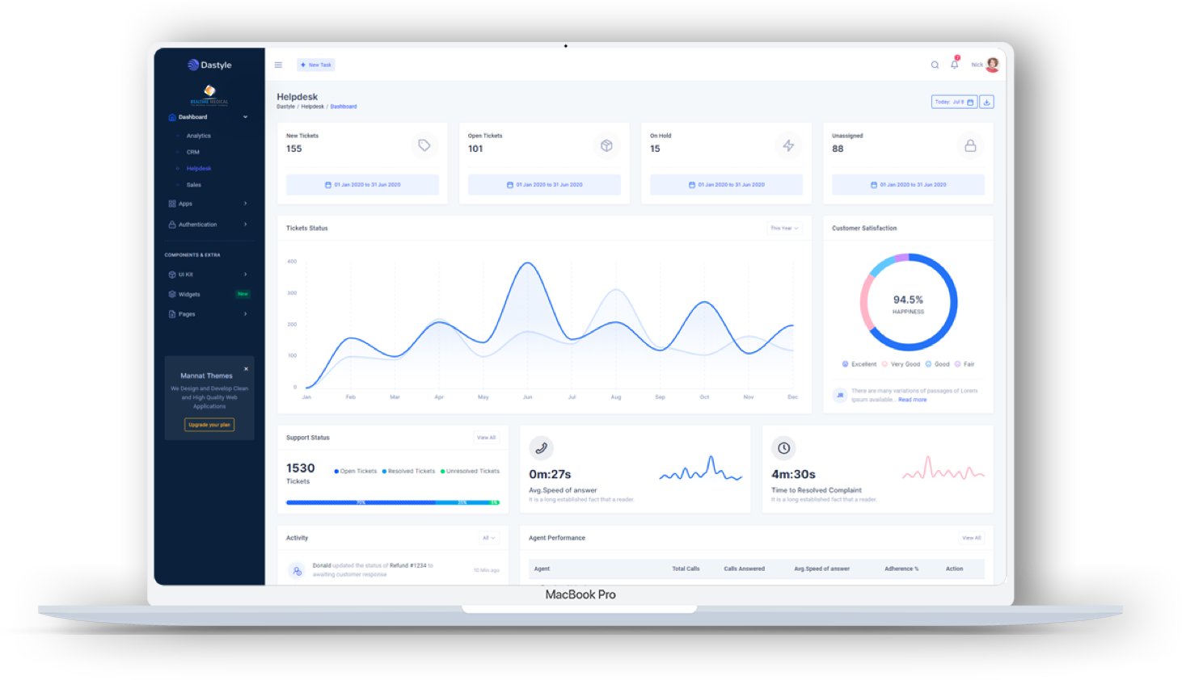
Task: Select Analytics in the sidebar
Action: pyautogui.click(x=198, y=136)
